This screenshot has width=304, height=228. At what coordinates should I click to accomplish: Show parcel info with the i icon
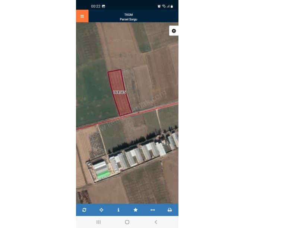coord(118,210)
